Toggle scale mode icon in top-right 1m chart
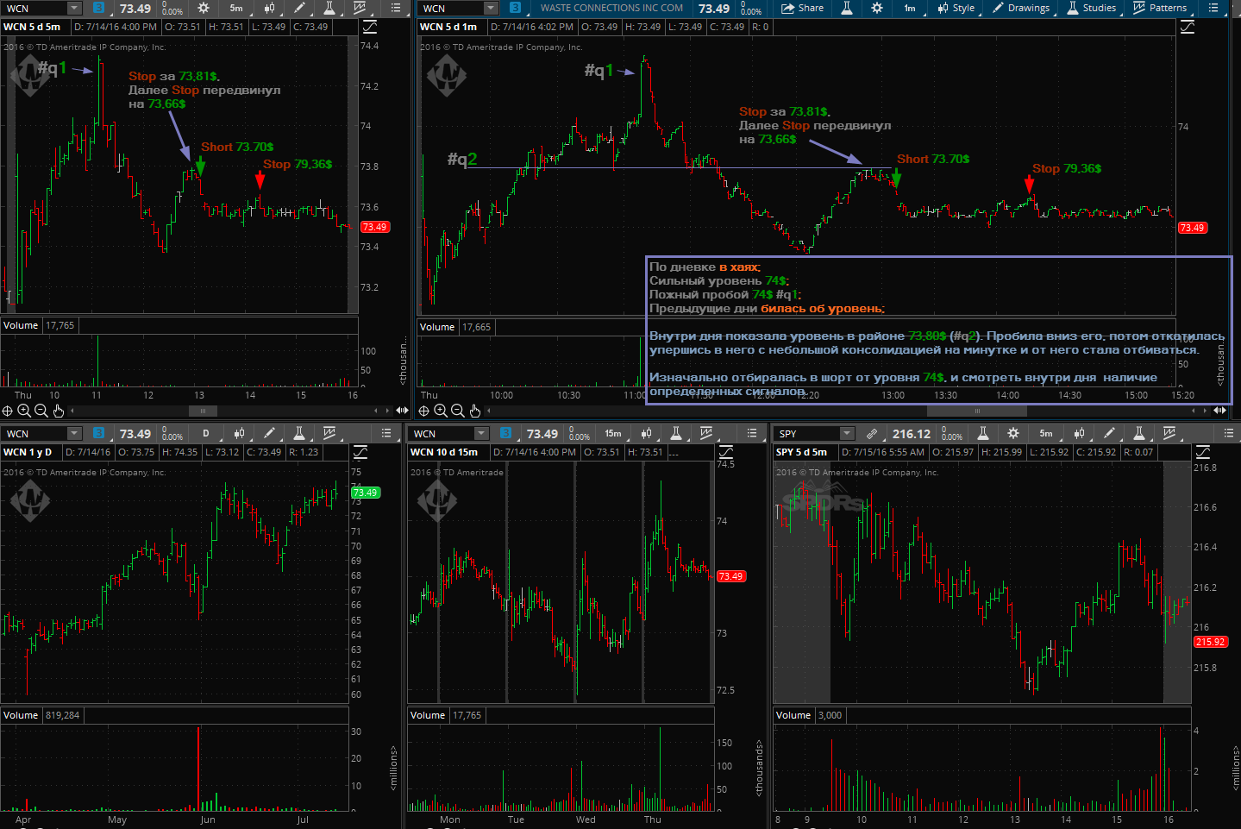The image size is (1241, 829). (1188, 27)
